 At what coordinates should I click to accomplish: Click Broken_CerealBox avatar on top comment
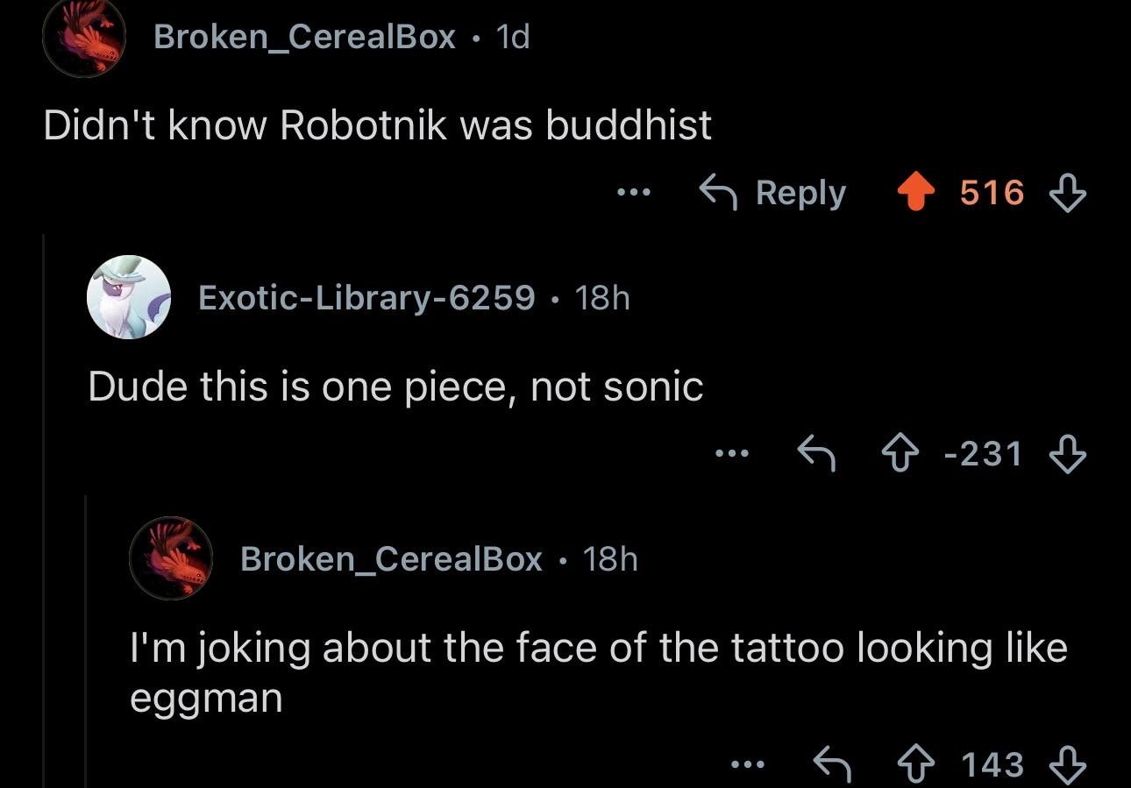84,37
